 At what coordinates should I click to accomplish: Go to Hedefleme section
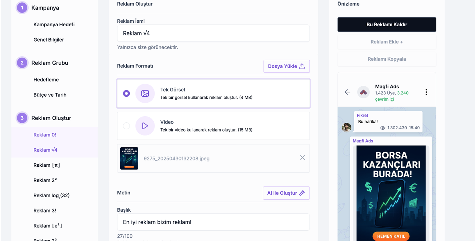(46, 80)
